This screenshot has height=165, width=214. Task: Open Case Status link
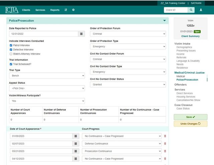(x=183, y=108)
